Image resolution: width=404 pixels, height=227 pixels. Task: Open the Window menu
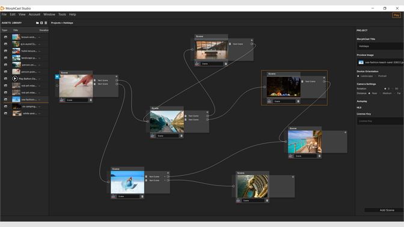[49, 14]
